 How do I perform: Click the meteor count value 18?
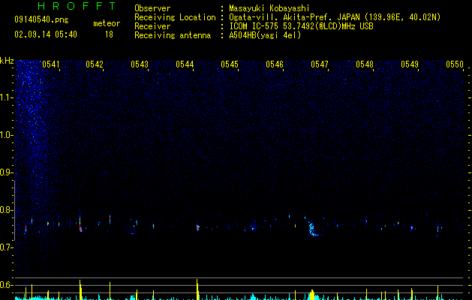click(x=109, y=34)
